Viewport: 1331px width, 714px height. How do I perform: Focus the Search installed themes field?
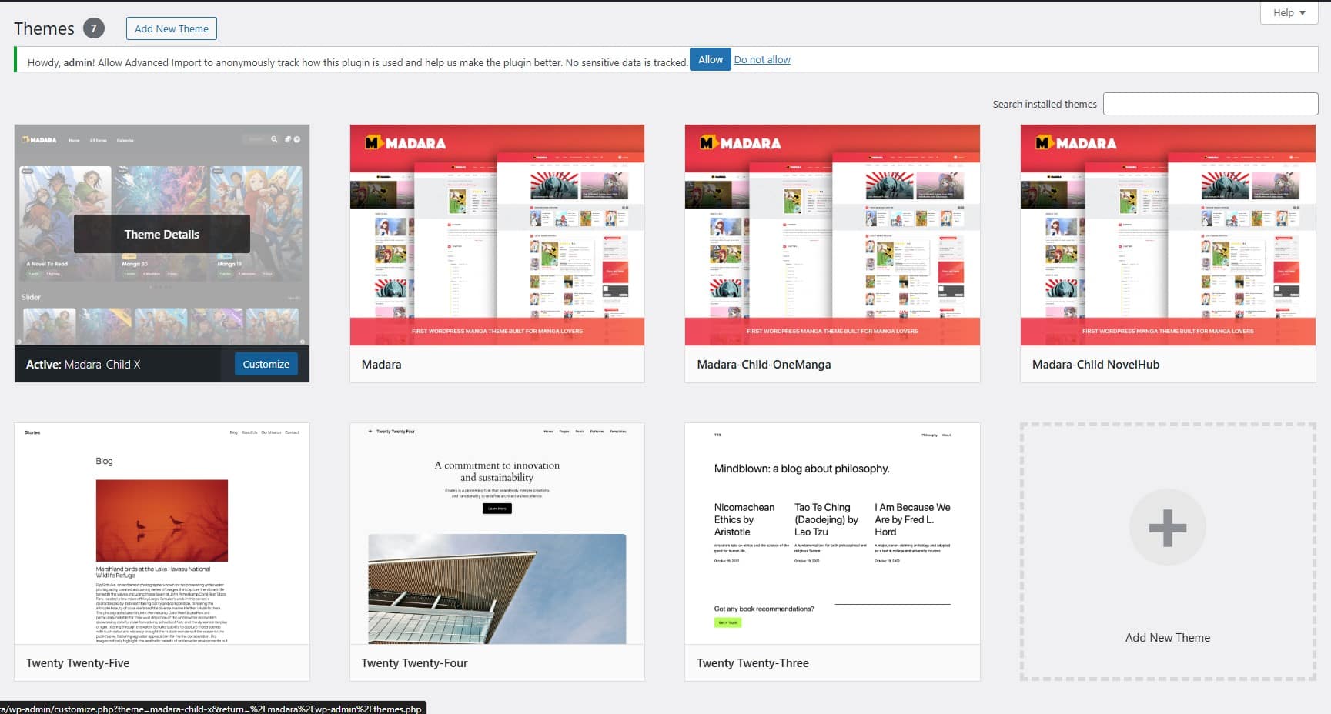[1210, 104]
